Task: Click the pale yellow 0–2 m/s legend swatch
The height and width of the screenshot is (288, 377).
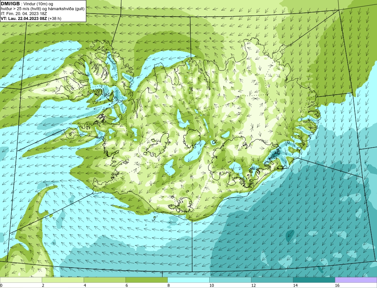Action: point(21,280)
